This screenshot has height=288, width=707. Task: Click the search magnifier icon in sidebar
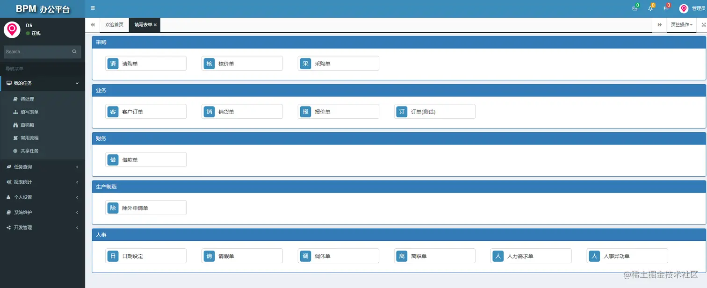(x=74, y=52)
